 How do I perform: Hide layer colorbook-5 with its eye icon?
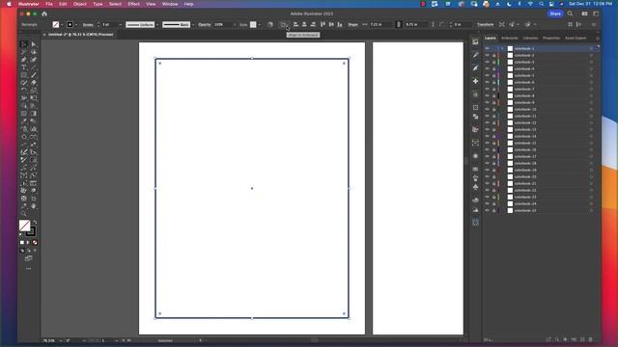(487, 75)
